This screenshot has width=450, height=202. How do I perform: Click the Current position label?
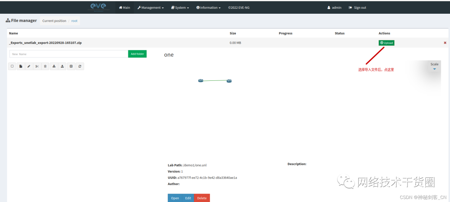54,21
